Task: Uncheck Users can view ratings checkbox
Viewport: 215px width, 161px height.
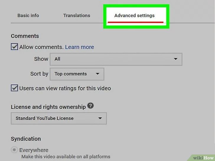Action: pos(14,88)
